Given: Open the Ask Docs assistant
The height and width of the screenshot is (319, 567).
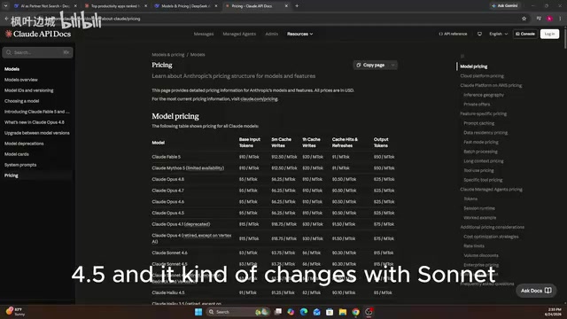Looking at the screenshot, I should pos(536,291).
